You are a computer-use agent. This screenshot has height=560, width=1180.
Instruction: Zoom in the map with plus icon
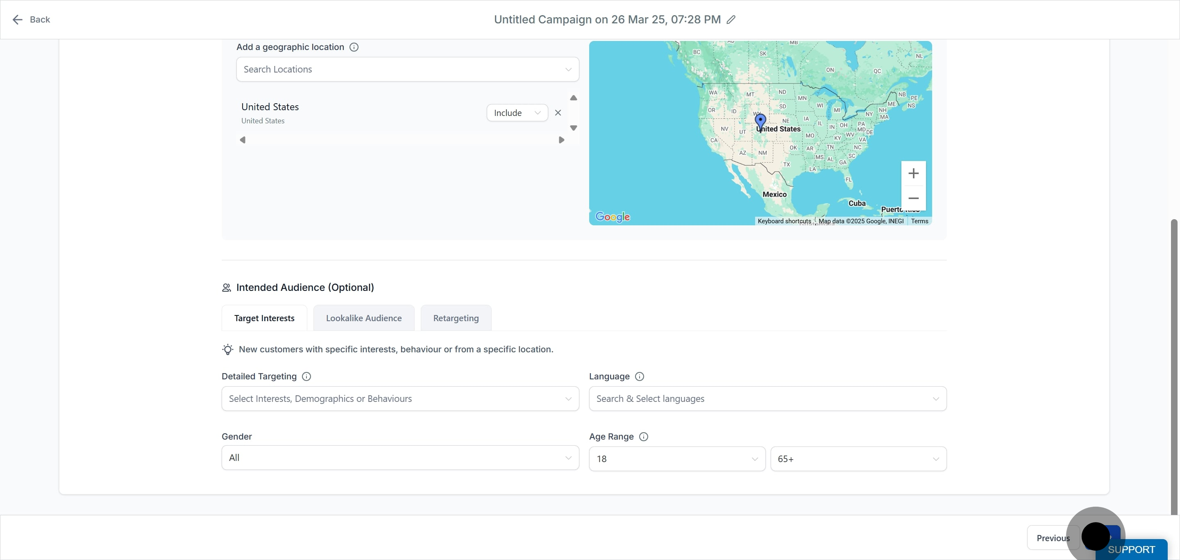[x=913, y=174]
